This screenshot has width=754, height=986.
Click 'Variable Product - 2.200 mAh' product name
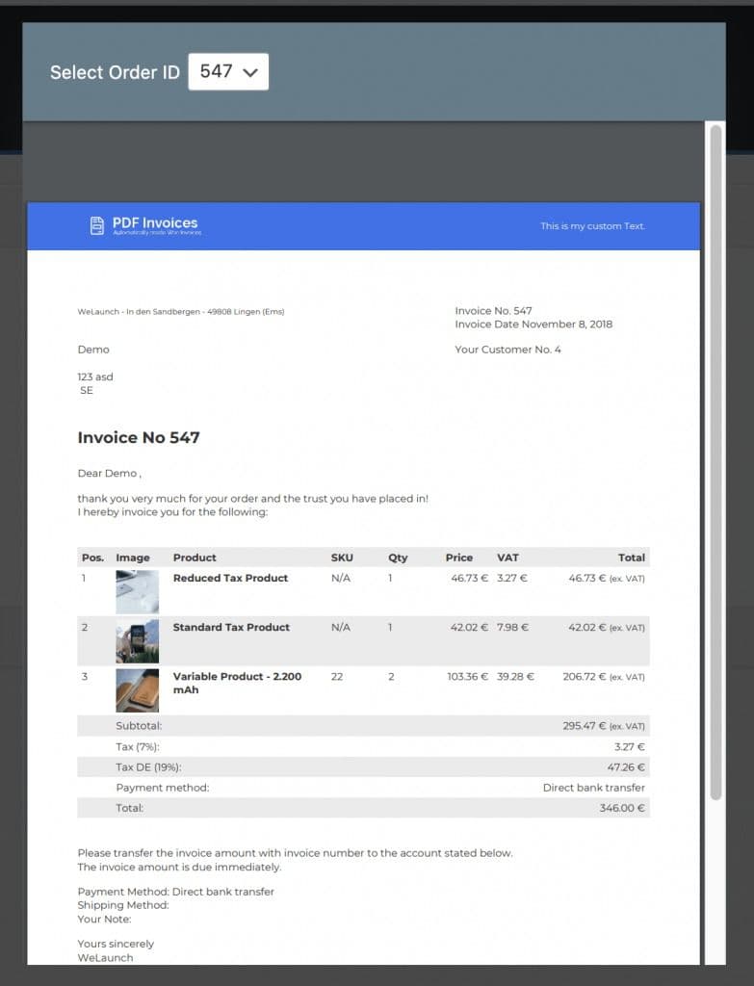point(237,683)
